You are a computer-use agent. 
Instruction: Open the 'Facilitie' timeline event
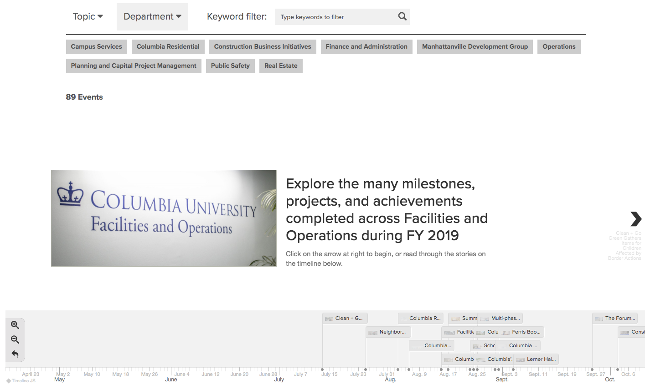point(458,332)
